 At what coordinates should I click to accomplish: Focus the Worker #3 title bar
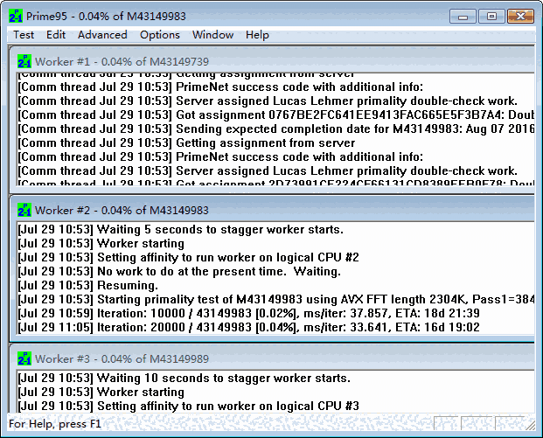coord(262,358)
